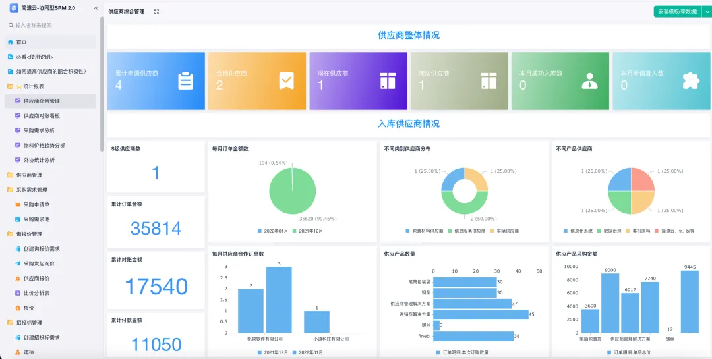Screen dimensions: 712x359
Task: Click the document icon beside 必看<使用说明>
Action: 11,57
